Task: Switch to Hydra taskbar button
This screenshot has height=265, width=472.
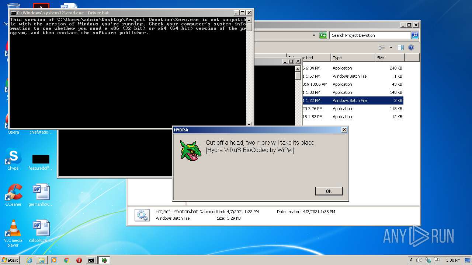Action: 105,260
